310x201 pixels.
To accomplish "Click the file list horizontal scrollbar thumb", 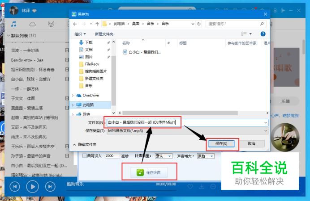I will click(180, 113).
